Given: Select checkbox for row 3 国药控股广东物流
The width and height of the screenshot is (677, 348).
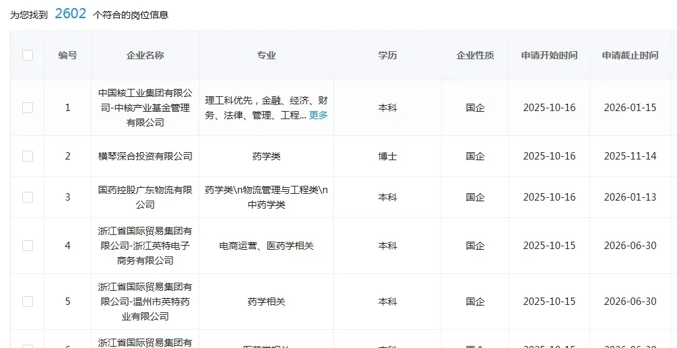Looking at the screenshot, I should pyautogui.click(x=28, y=197).
